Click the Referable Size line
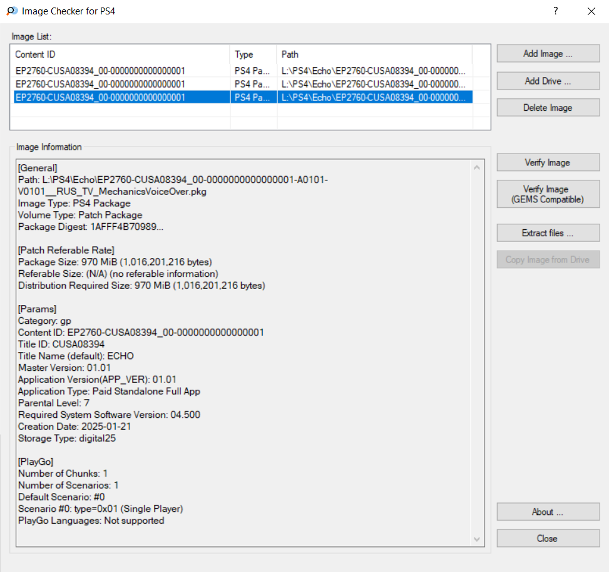609x572 pixels. (x=118, y=274)
